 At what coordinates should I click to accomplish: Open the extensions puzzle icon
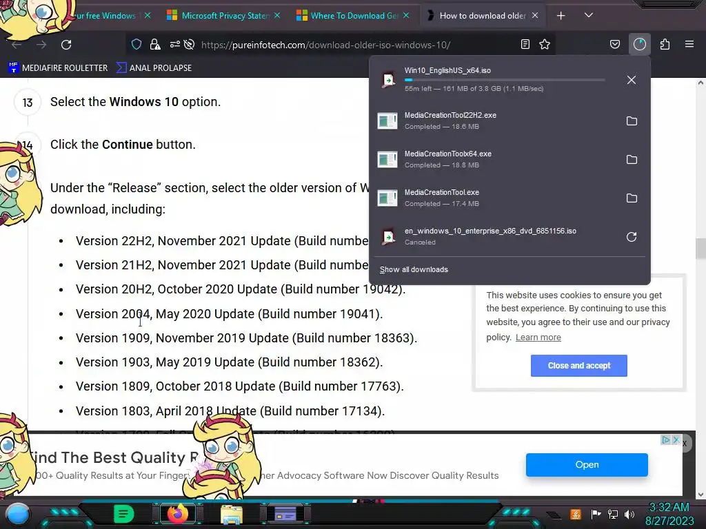tap(665, 44)
